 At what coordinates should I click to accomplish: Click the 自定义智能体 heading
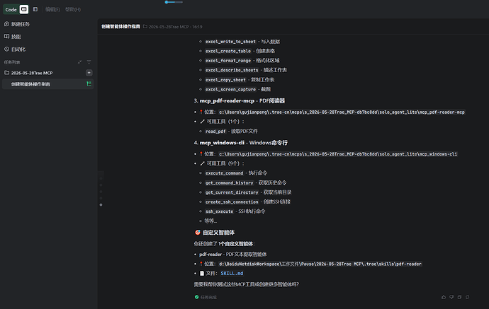[x=218, y=233]
